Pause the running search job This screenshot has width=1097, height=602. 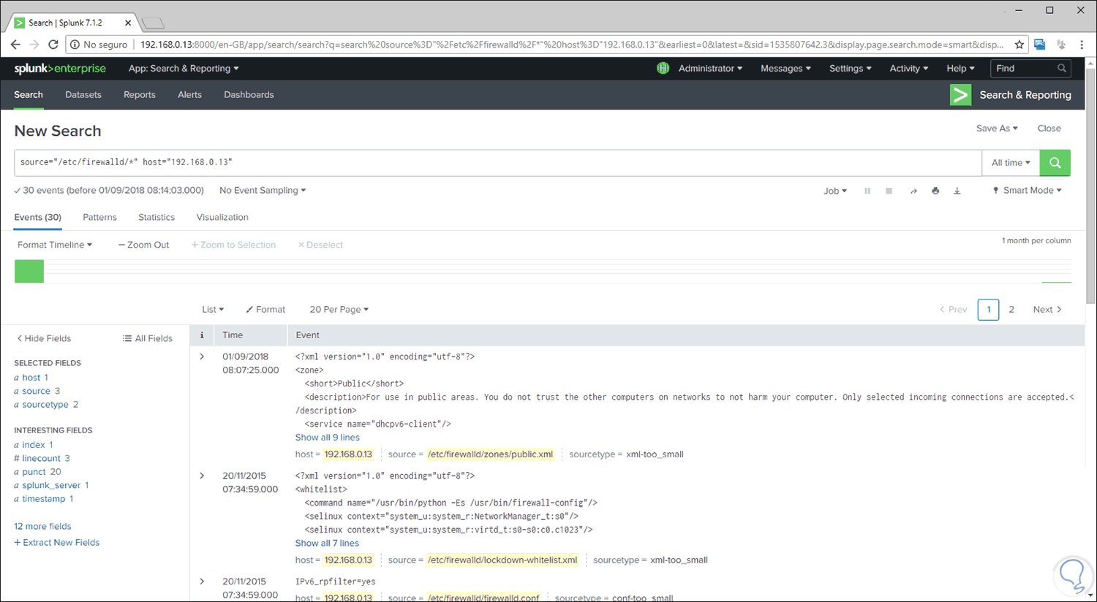[x=867, y=191]
